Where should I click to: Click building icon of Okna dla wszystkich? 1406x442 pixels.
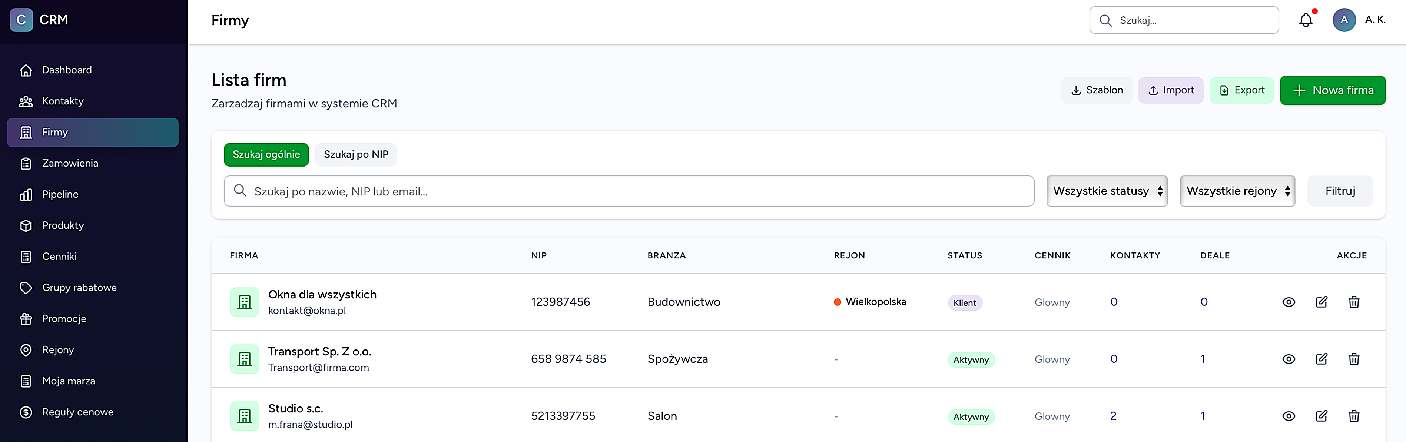[x=245, y=302]
